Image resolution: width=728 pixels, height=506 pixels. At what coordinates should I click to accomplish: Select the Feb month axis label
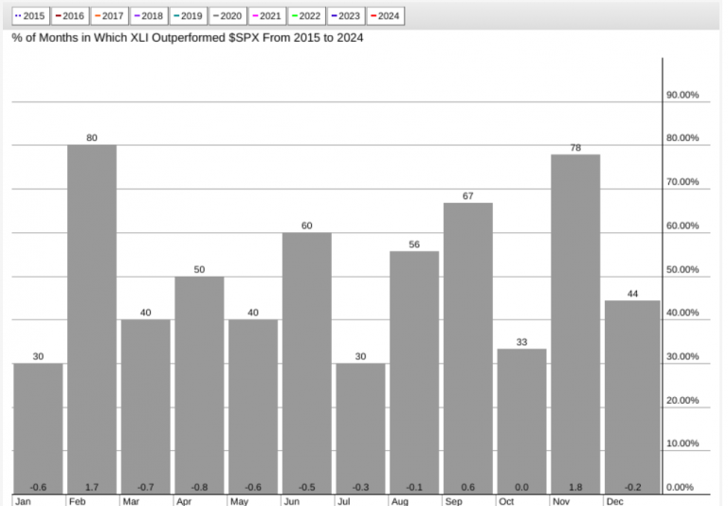click(77, 501)
